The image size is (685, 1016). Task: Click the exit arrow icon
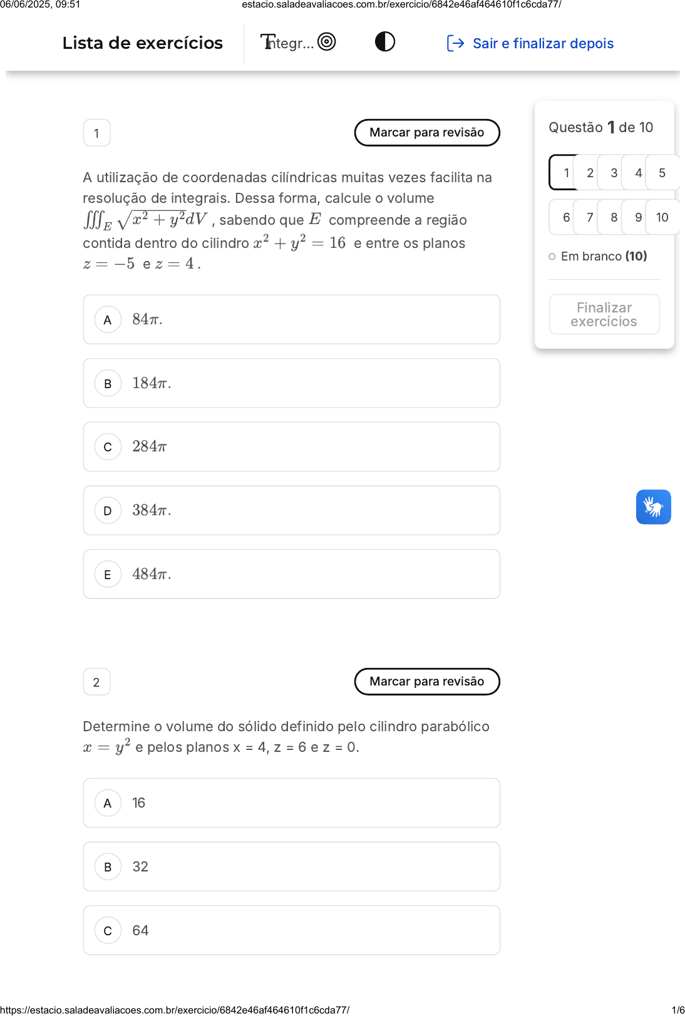[455, 43]
